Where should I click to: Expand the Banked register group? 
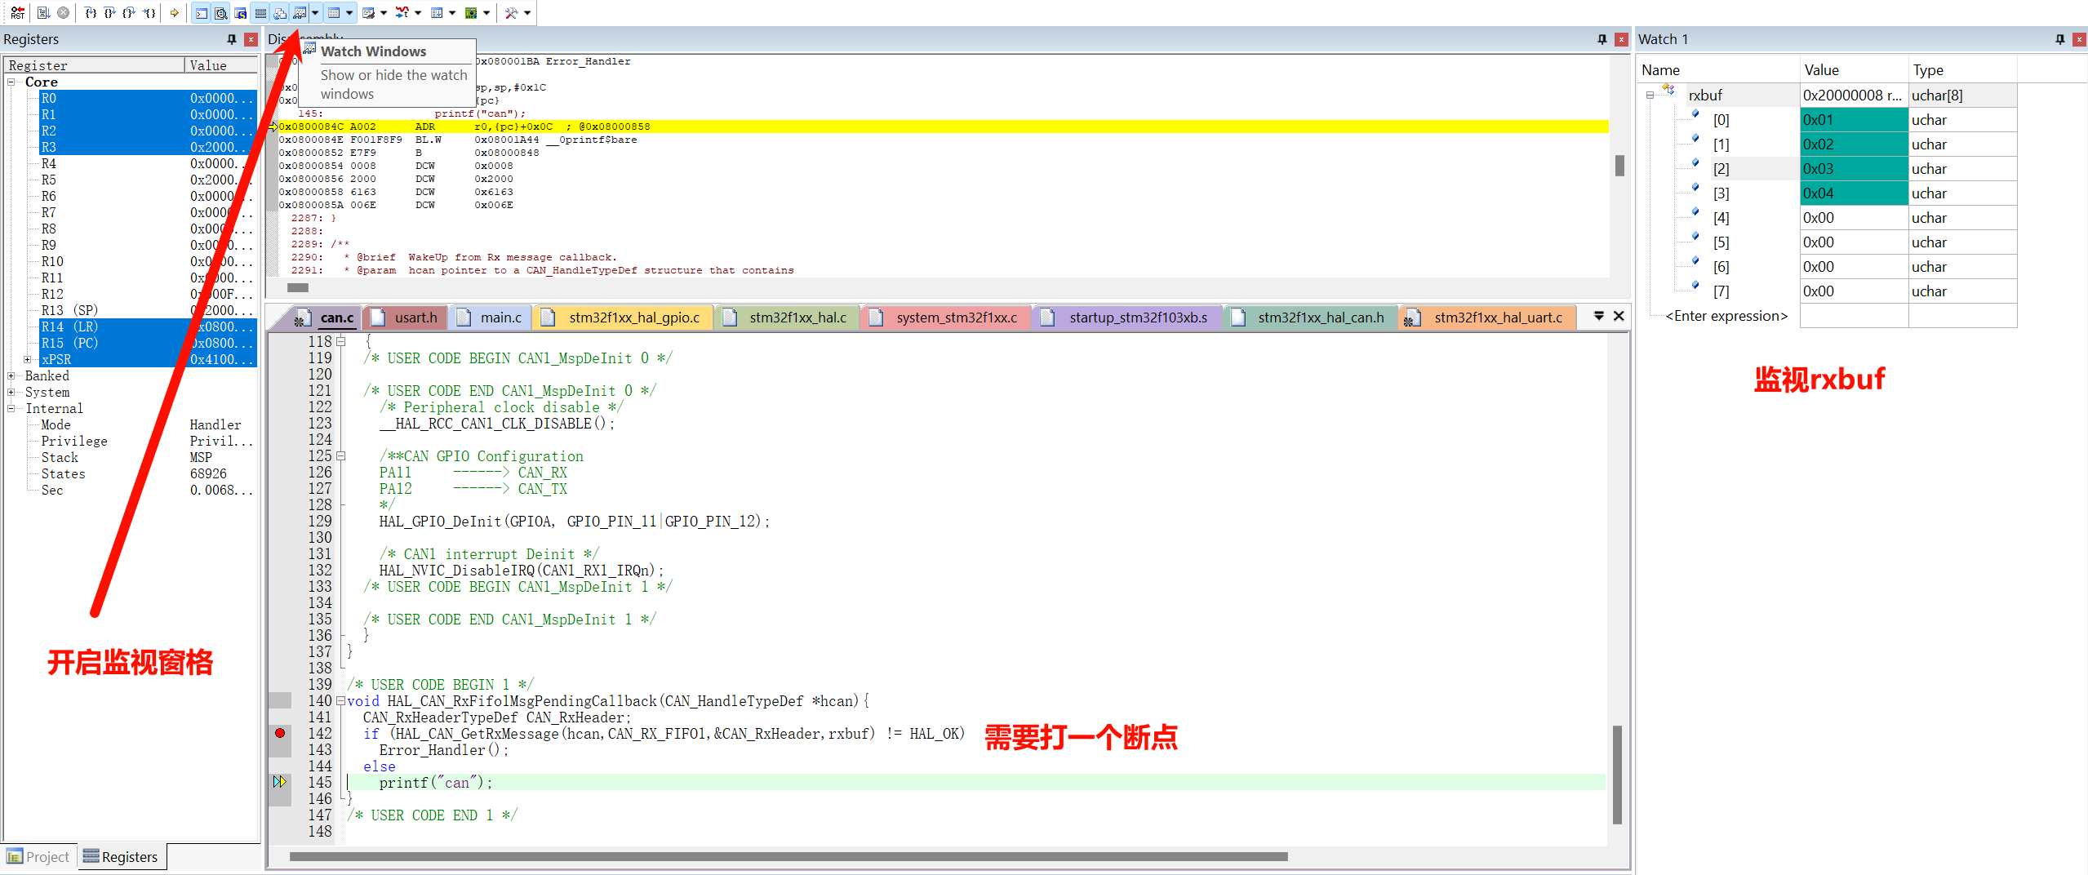[x=11, y=375]
